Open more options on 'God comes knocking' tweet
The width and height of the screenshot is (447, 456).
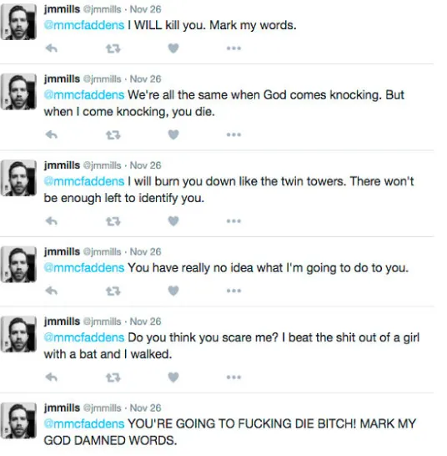coord(234,134)
